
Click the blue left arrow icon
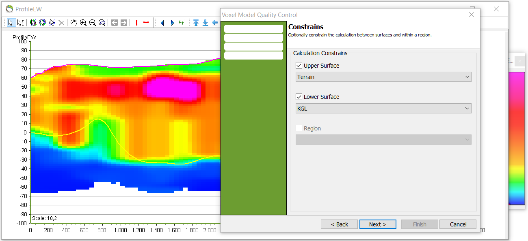[x=215, y=23]
